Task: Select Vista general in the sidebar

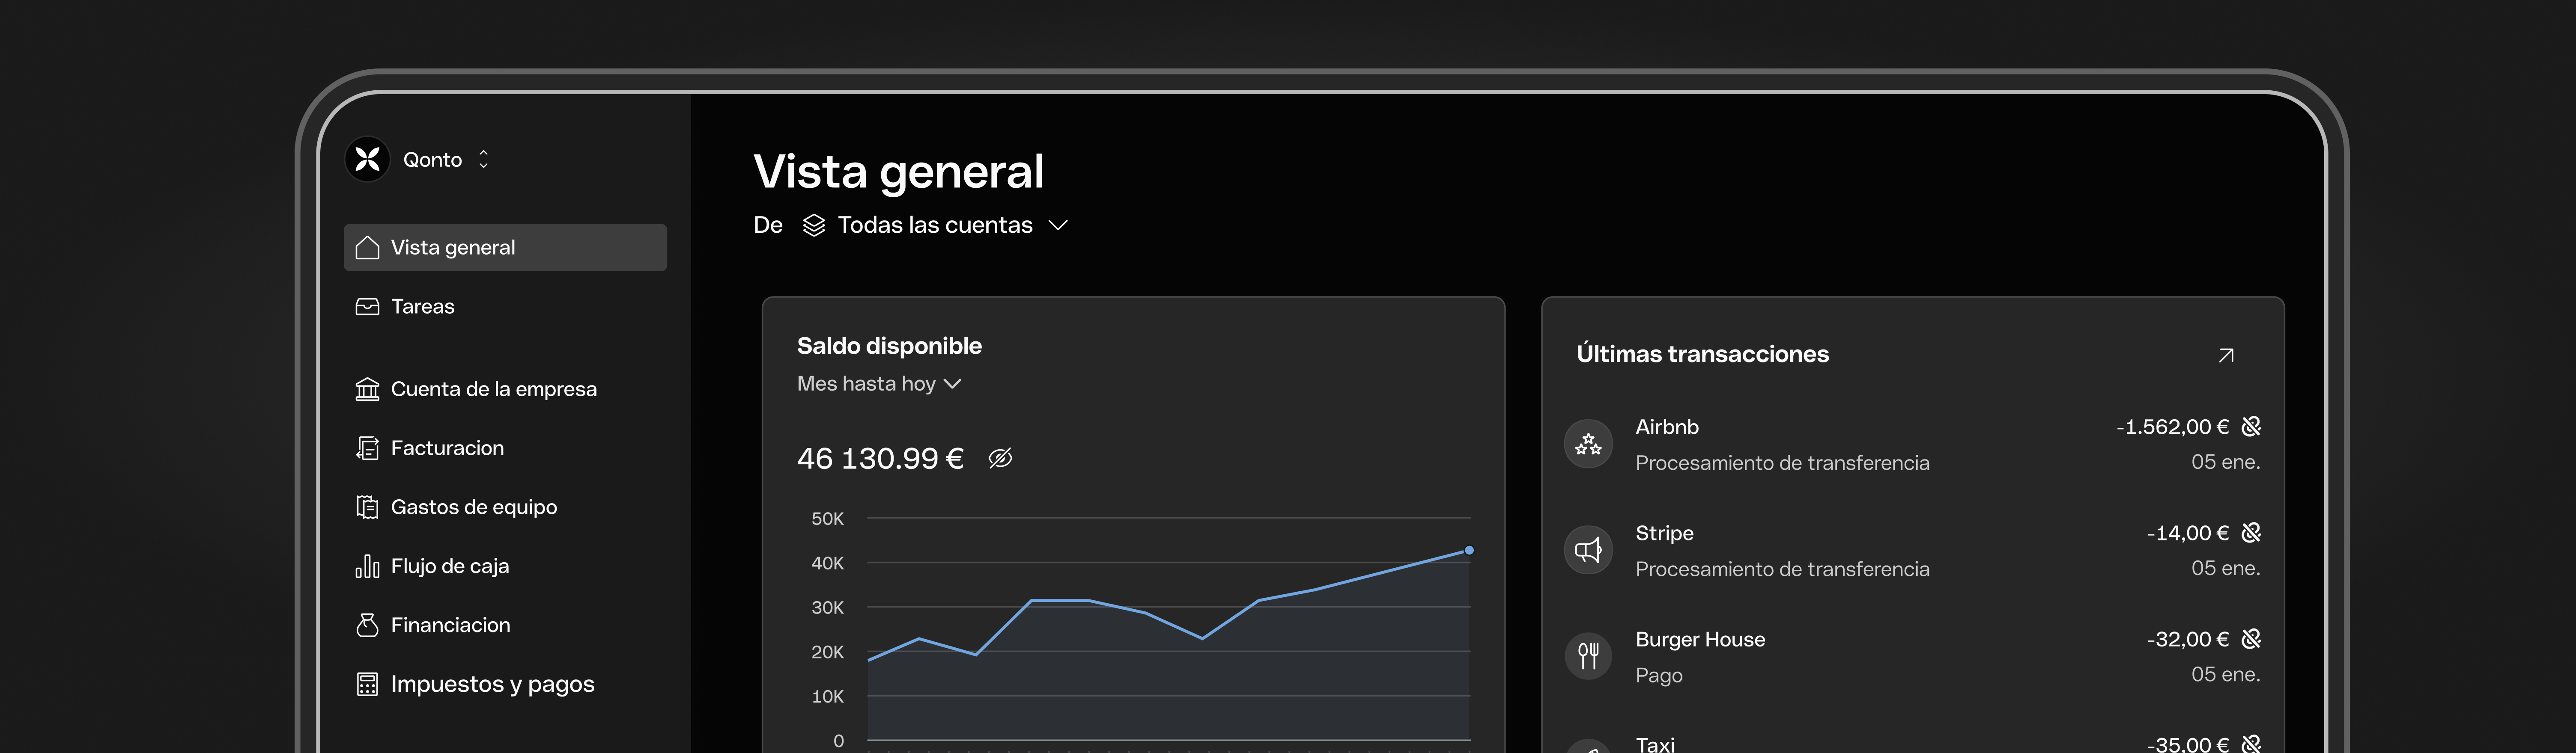Action: tap(453, 247)
